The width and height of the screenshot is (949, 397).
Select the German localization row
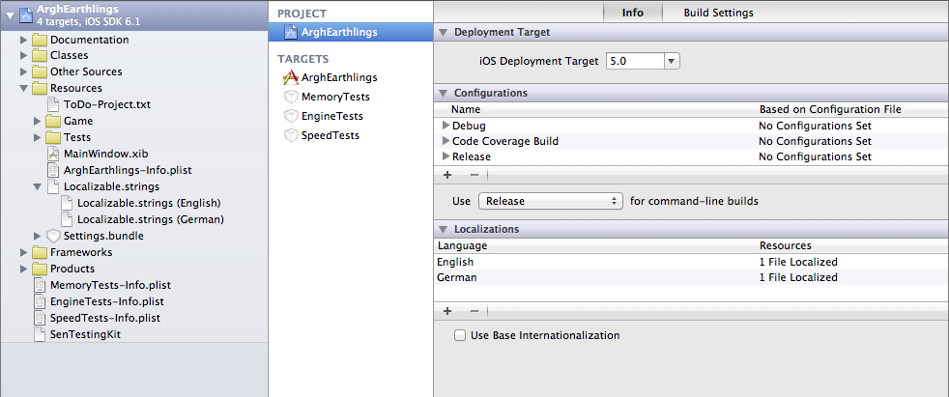coord(691,278)
